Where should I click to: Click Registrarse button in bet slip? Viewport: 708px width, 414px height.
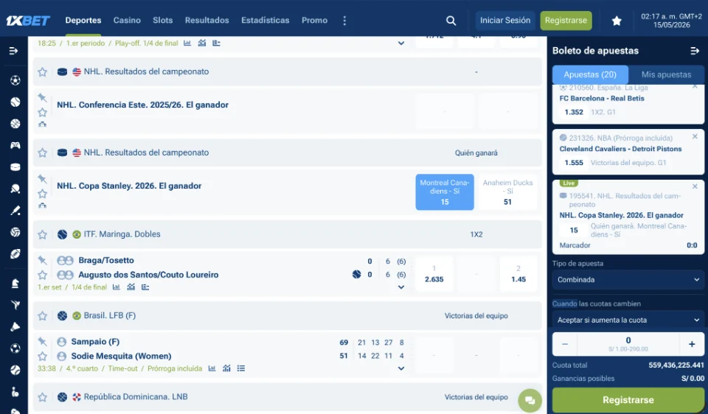tap(628, 400)
